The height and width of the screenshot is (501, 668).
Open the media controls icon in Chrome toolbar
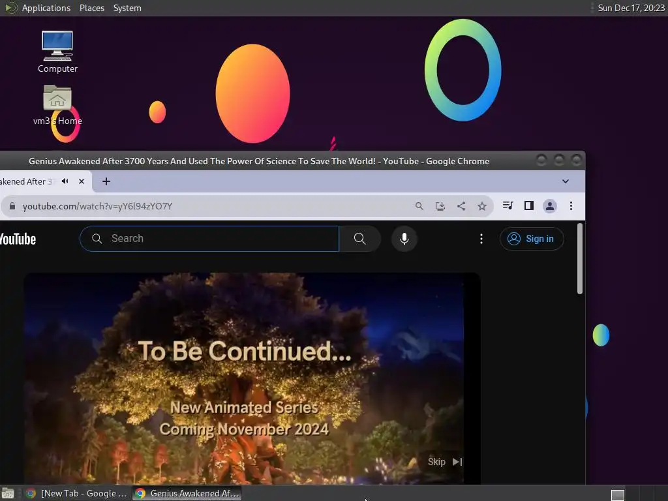point(508,205)
